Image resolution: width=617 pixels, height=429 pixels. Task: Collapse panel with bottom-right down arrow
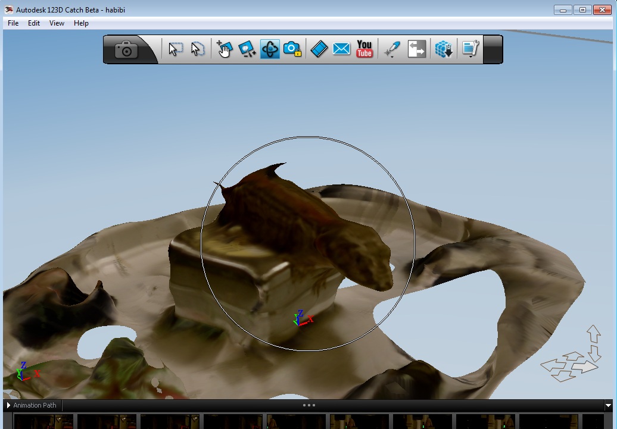pos(608,405)
